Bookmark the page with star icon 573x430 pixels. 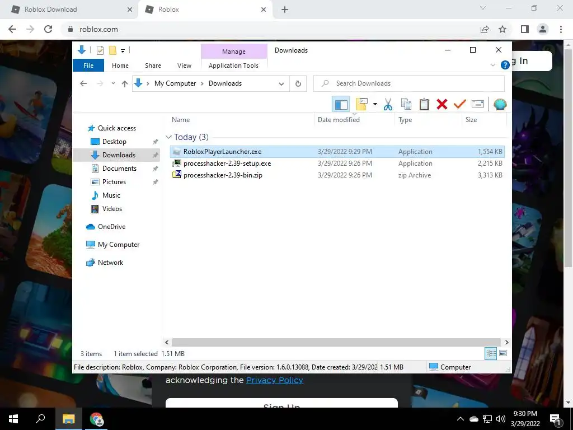tap(502, 29)
